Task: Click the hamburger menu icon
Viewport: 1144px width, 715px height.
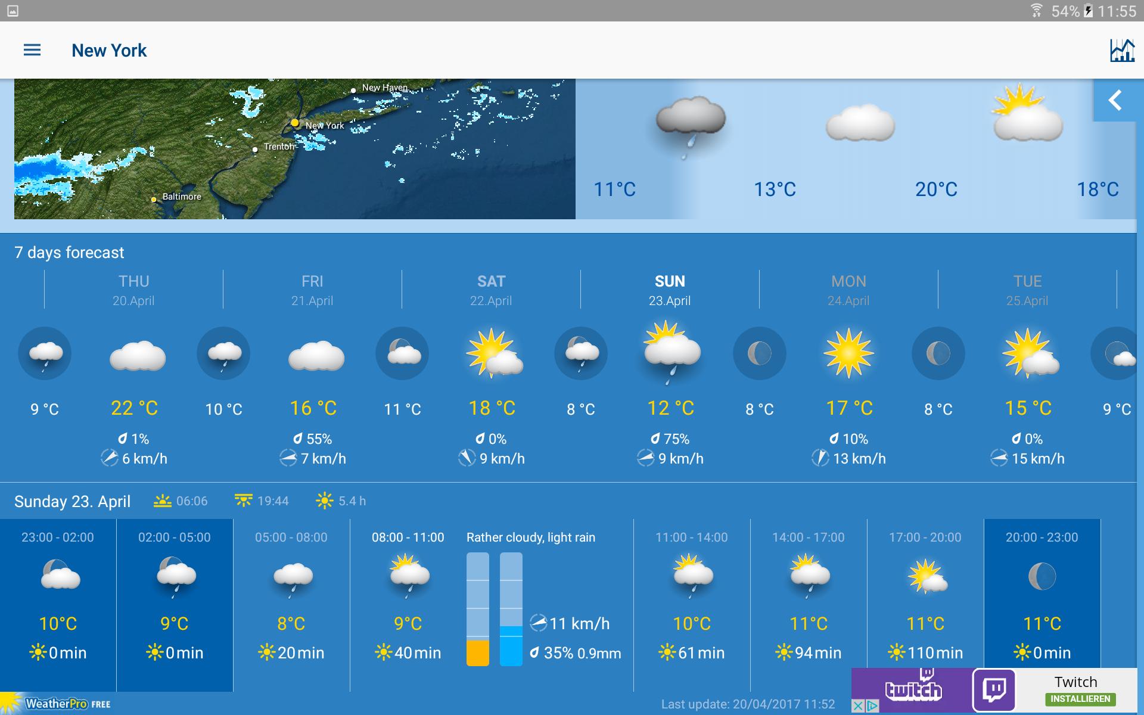Action: 32,50
